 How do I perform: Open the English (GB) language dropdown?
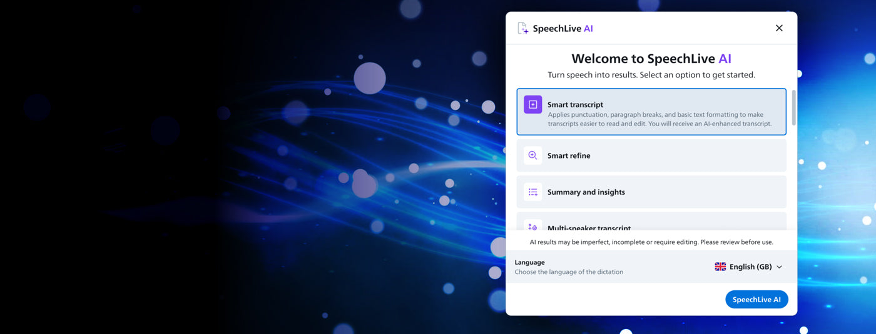(x=748, y=267)
